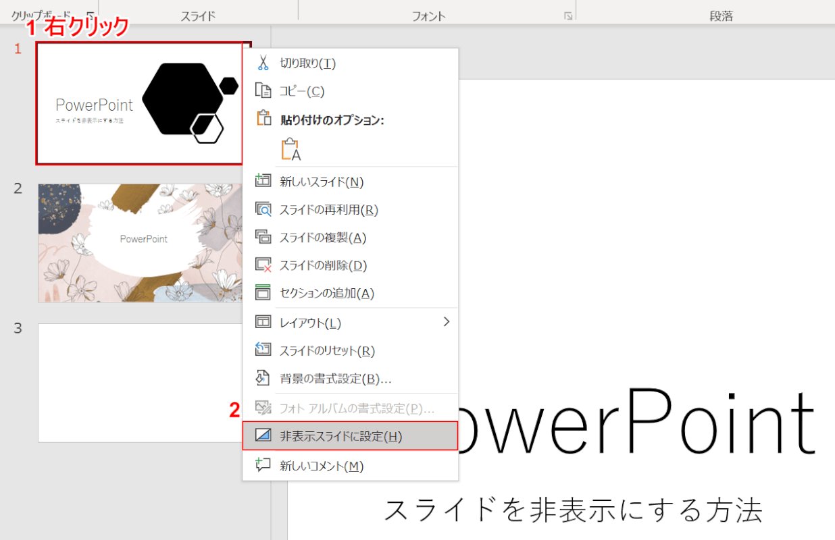Choose スライドのリセット(R) menu entry
The image size is (835, 540).
[350, 350]
